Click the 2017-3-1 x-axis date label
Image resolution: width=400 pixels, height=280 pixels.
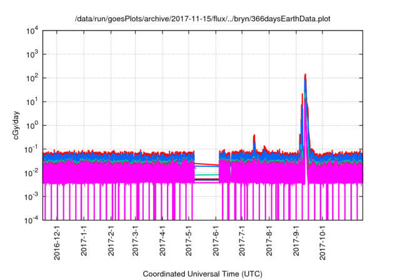point(135,241)
